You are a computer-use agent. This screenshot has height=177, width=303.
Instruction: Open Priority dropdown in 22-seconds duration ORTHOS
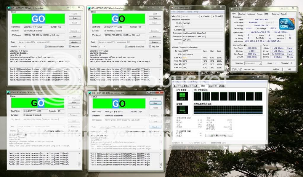(x=102, y=47)
